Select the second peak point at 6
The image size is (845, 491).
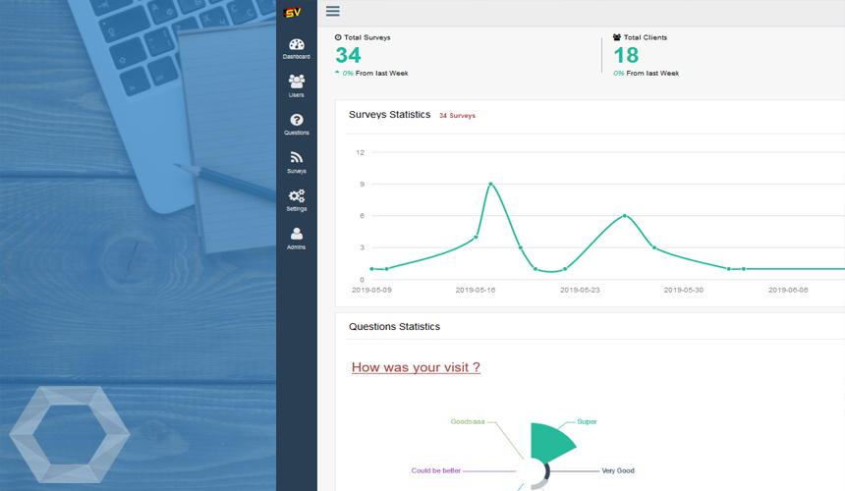point(625,216)
